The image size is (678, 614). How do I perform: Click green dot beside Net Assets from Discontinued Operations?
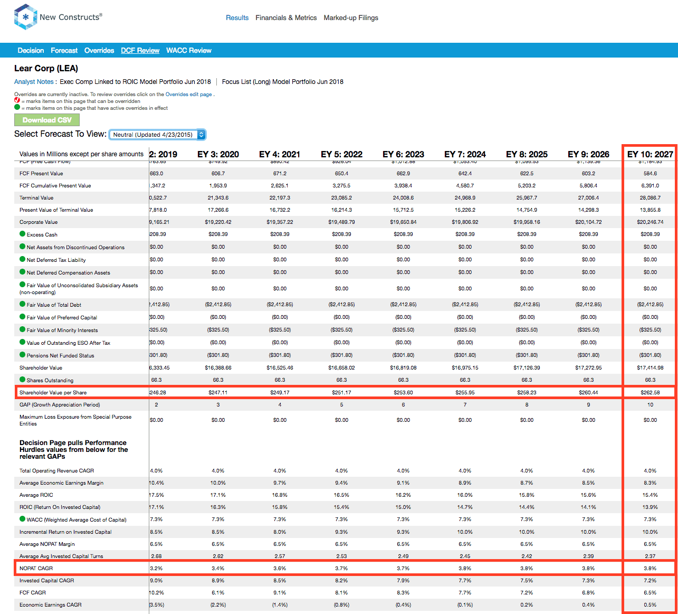[22, 247]
